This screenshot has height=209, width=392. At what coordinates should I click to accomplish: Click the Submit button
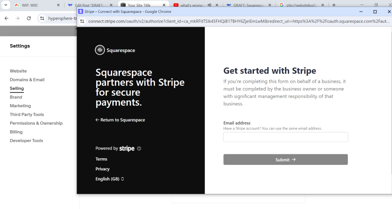(x=286, y=160)
